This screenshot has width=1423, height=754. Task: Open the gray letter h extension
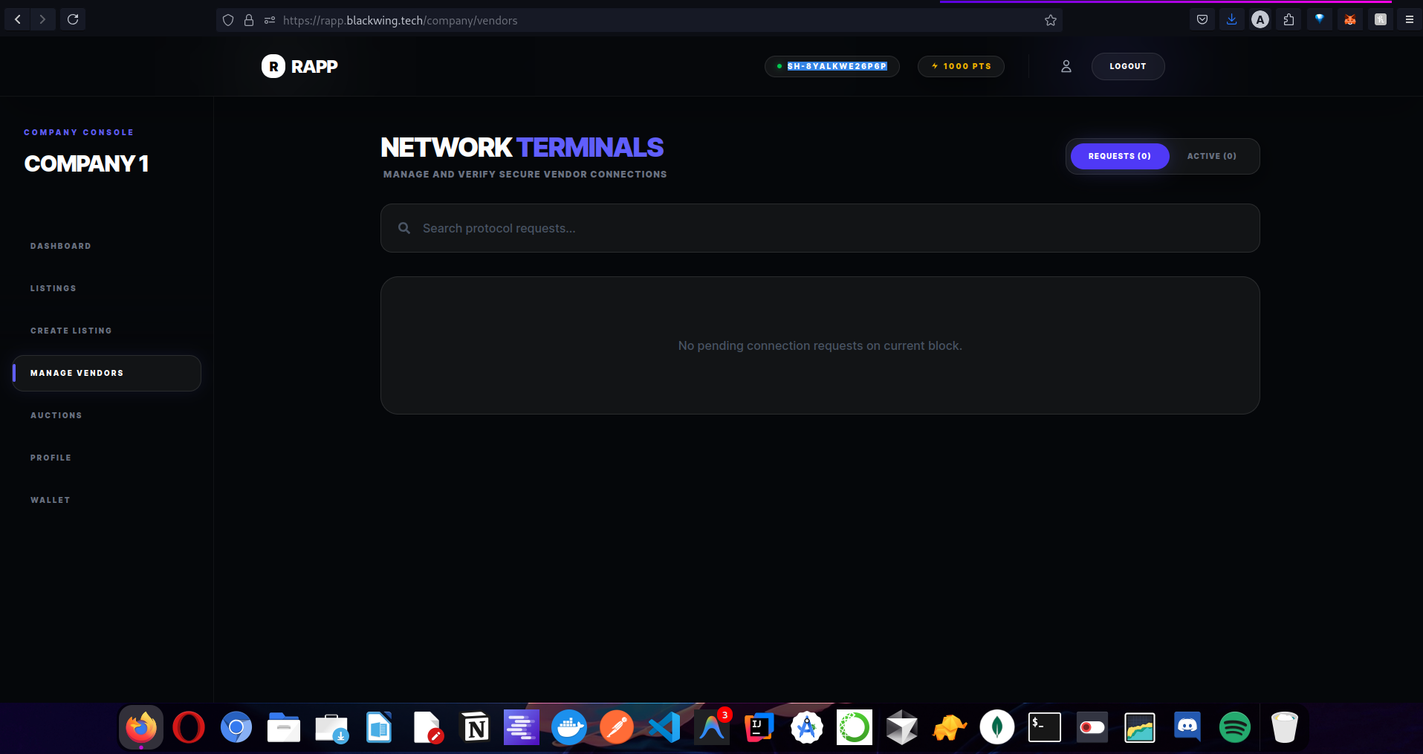(1381, 19)
